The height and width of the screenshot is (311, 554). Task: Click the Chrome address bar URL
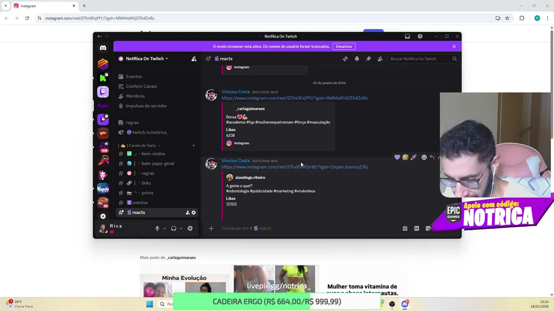[100, 18]
